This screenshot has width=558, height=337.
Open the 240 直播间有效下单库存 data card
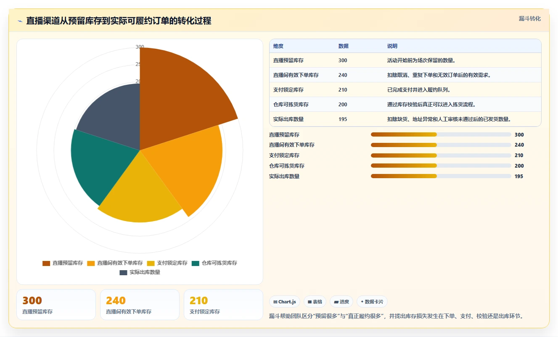pyautogui.click(x=140, y=305)
